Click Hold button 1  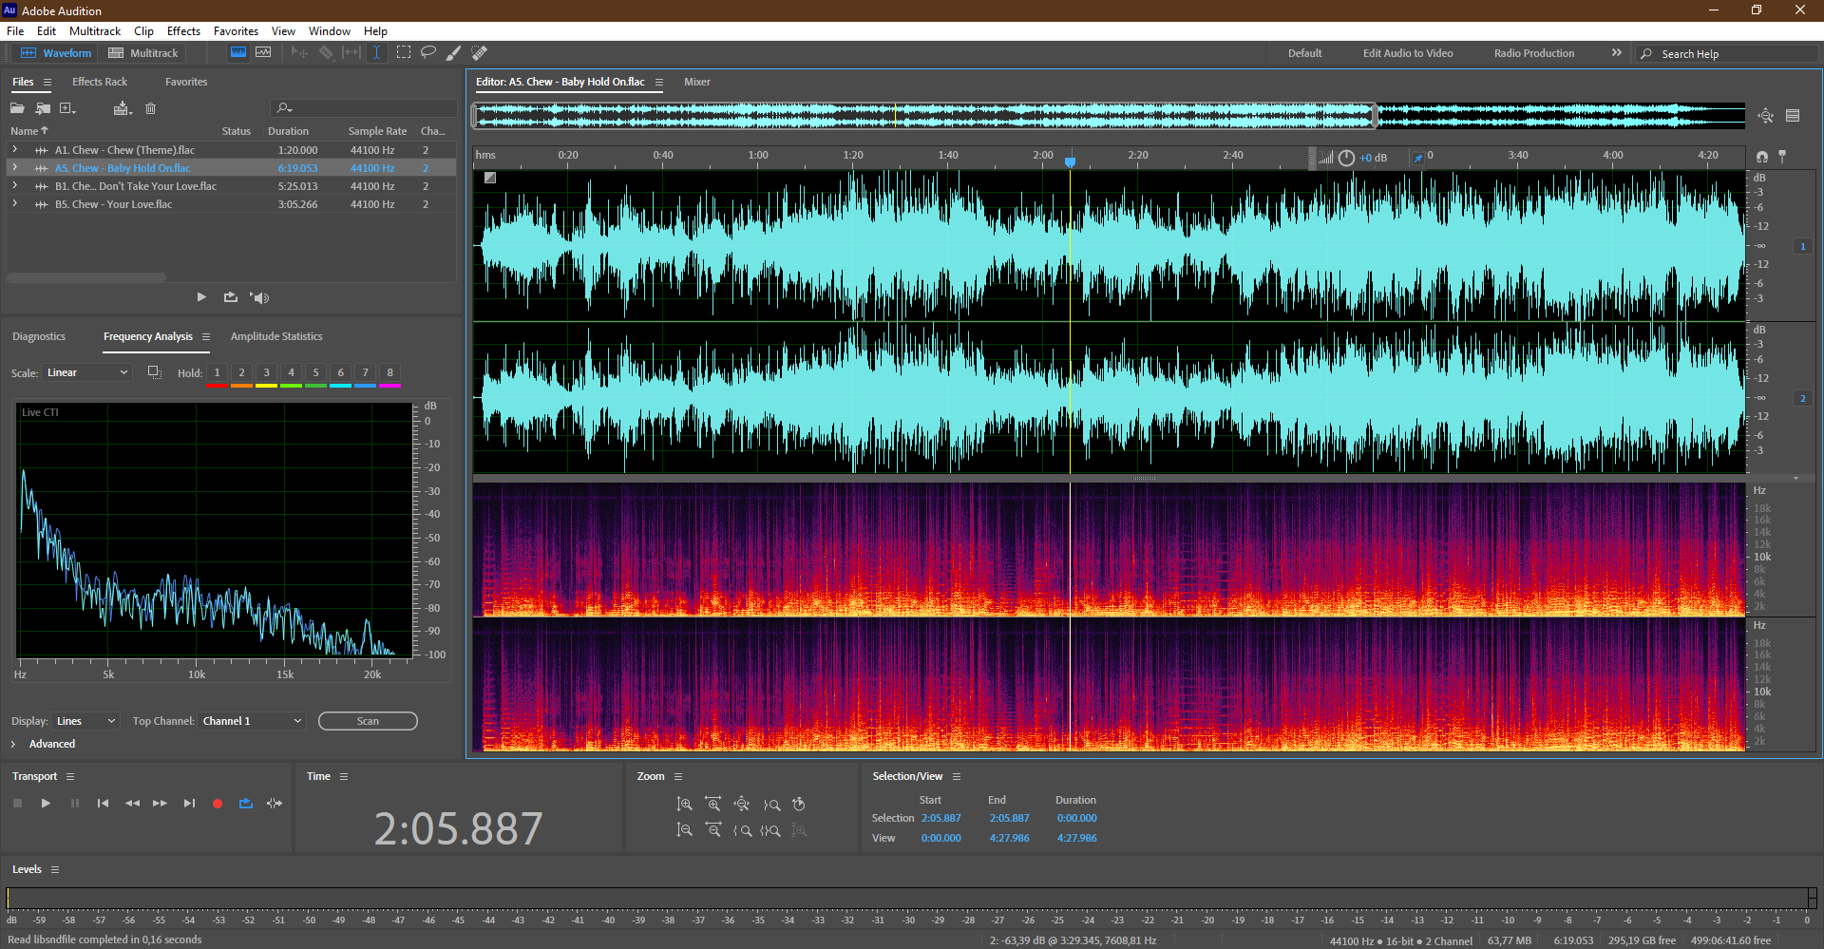[217, 373]
